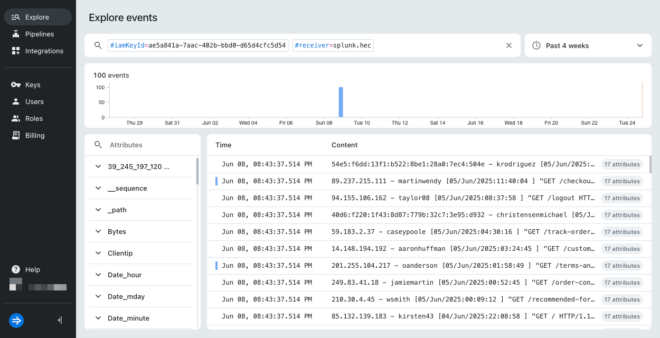Click the Content column header
660x338 pixels.
345,145
